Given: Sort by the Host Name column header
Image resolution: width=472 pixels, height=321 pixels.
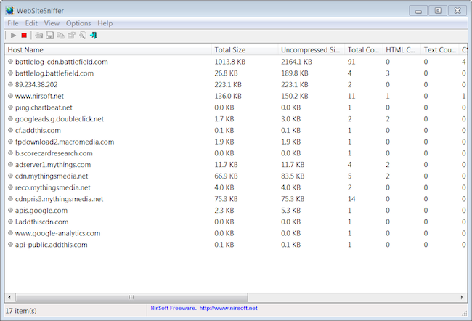Looking at the screenshot, I should click(108, 49).
